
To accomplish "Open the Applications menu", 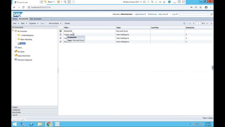I will pyautogui.click(x=140, y=14).
